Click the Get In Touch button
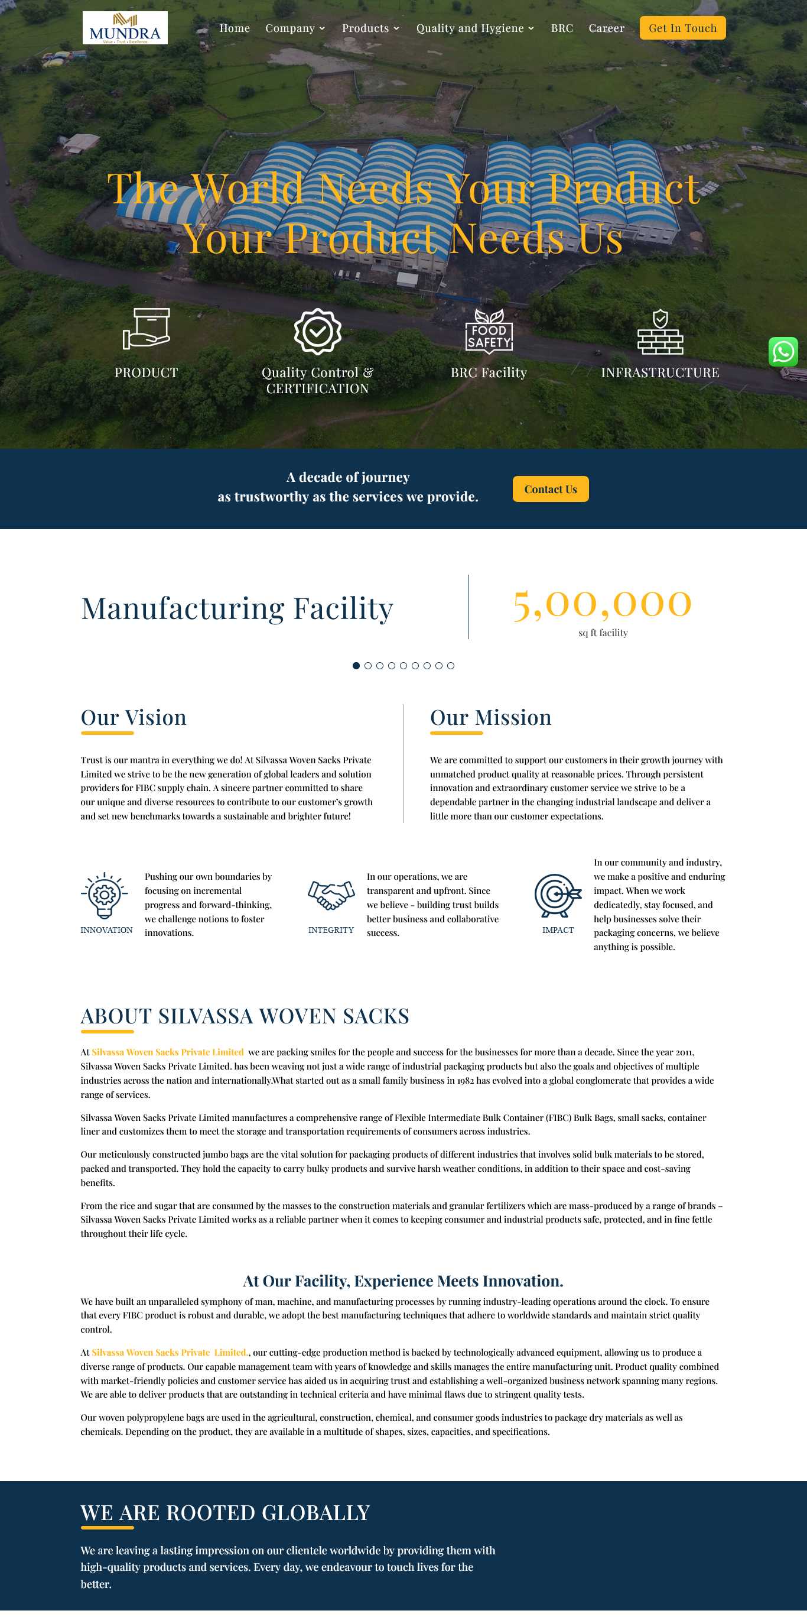The image size is (807, 1617). tap(682, 28)
